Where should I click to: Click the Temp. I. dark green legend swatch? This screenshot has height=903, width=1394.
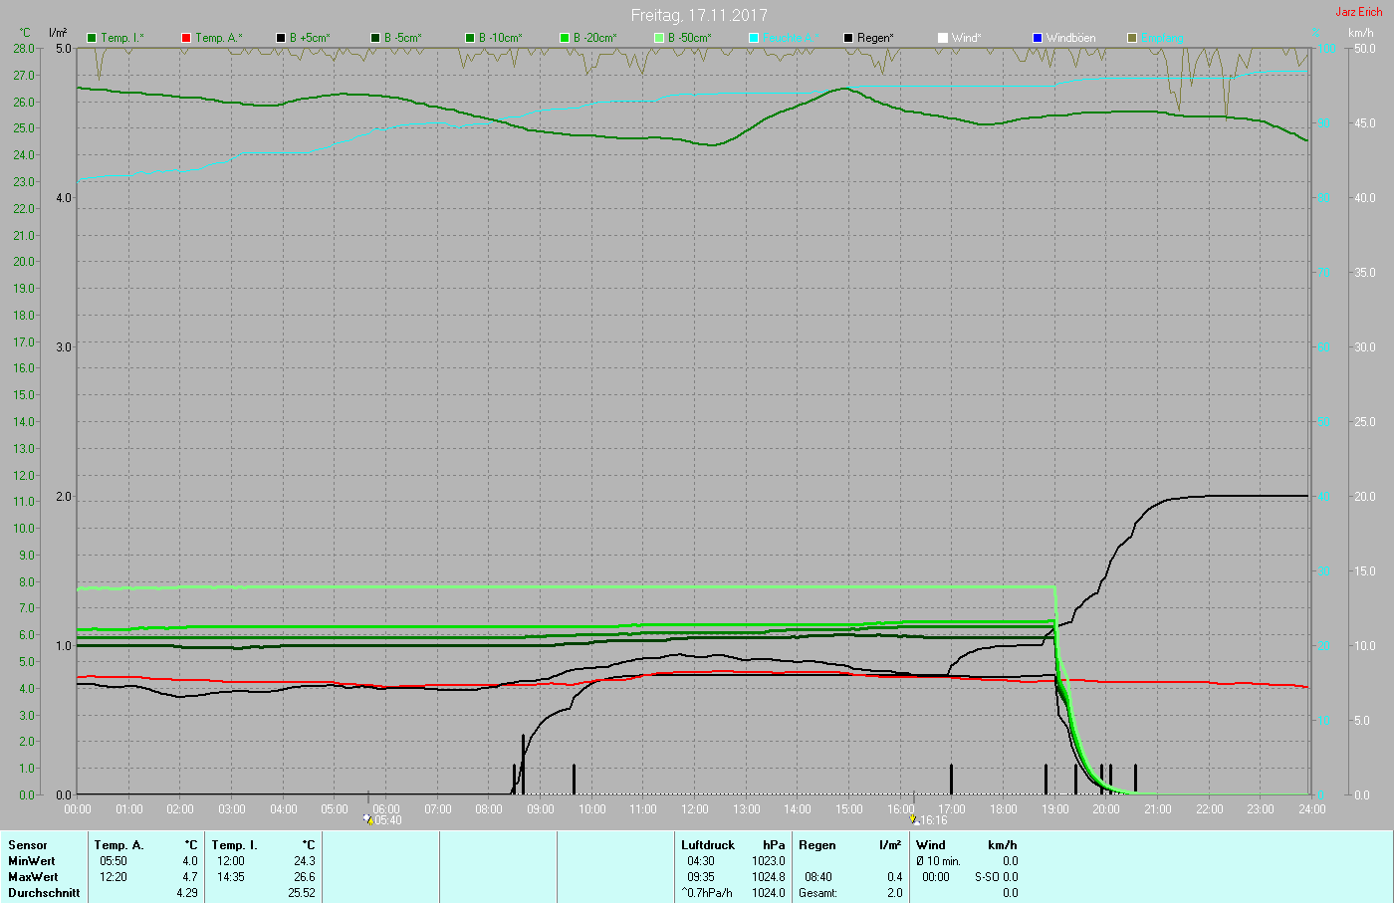(x=92, y=38)
